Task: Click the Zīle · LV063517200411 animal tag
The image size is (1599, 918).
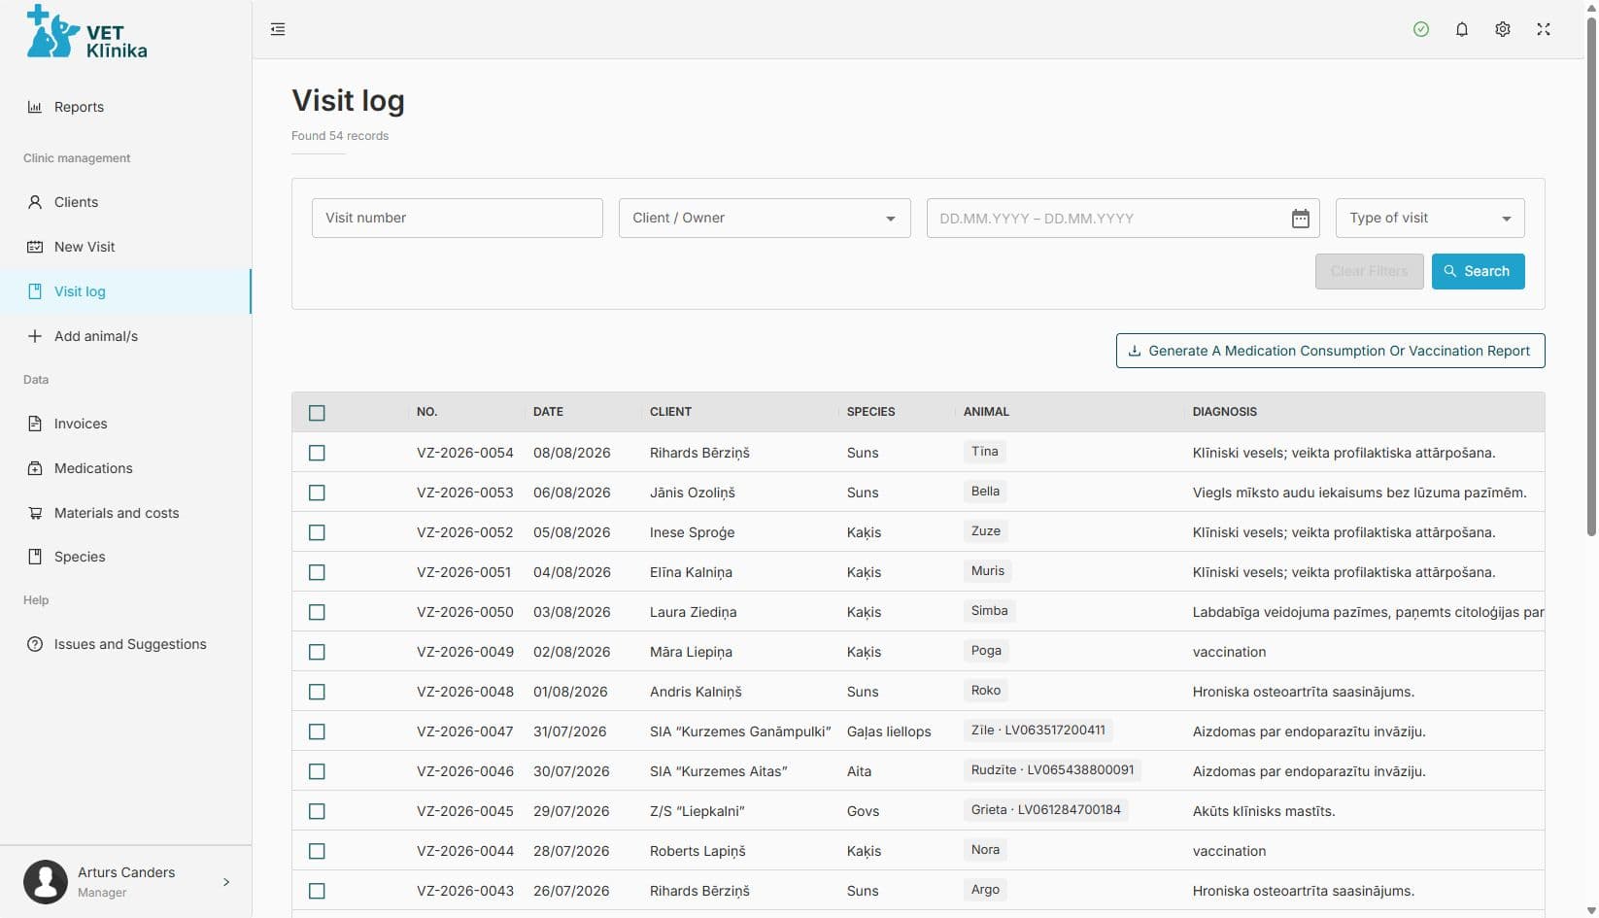Action: click(1038, 731)
